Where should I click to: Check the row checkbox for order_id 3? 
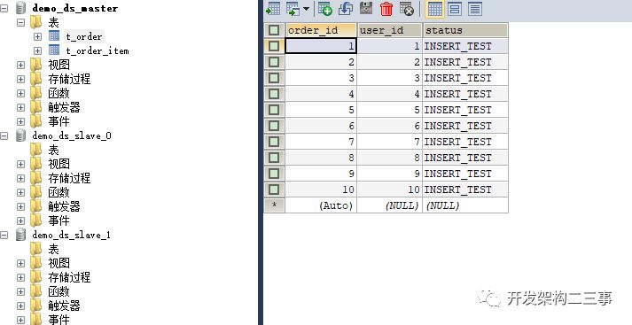click(274, 78)
